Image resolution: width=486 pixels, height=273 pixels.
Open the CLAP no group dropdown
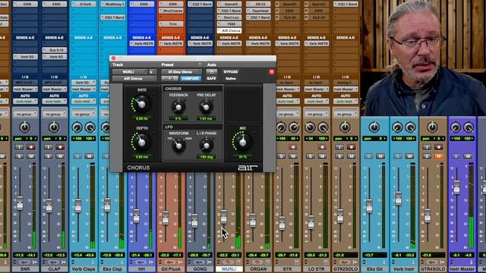tap(54, 115)
